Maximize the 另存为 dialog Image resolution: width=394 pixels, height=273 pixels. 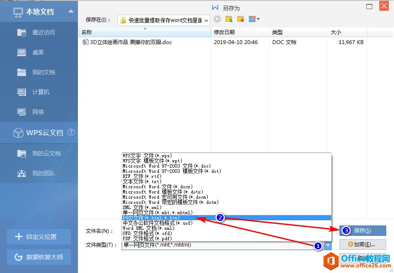tap(369, 6)
